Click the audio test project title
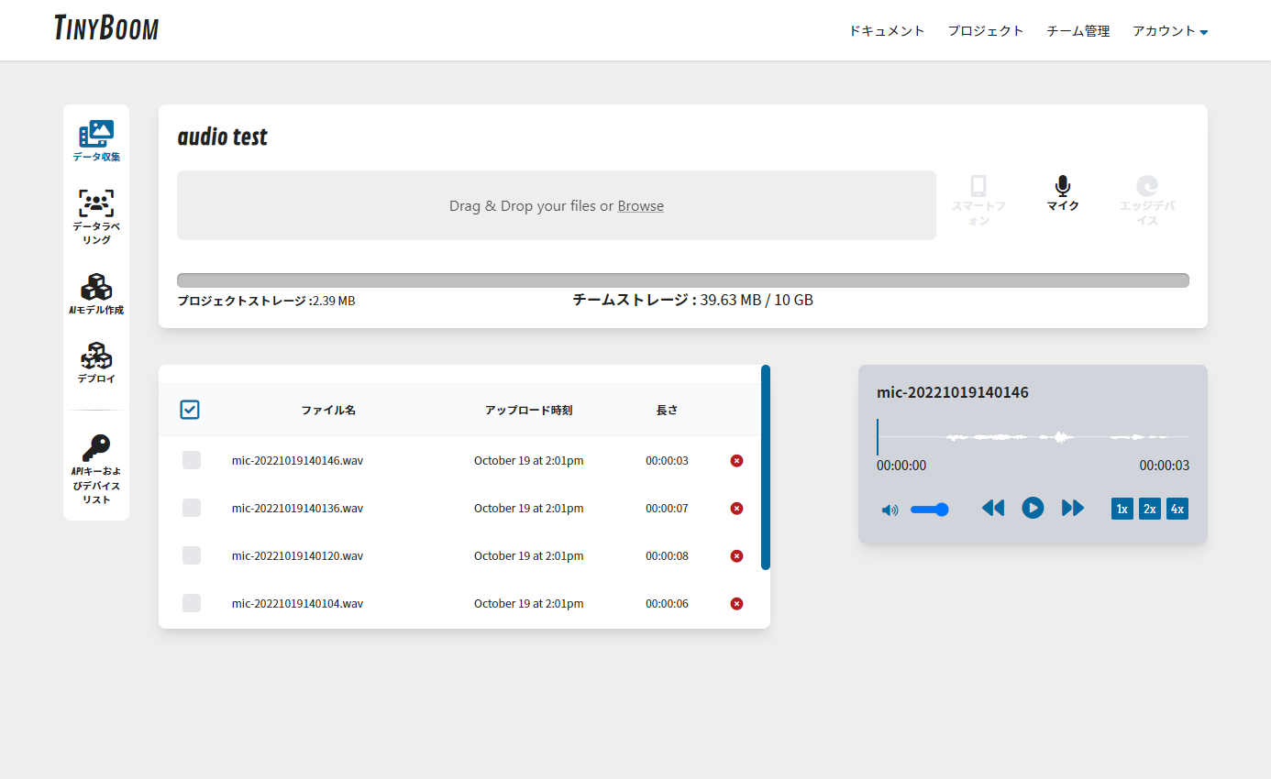Screen dimensions: 1271x779 [223, 137]
